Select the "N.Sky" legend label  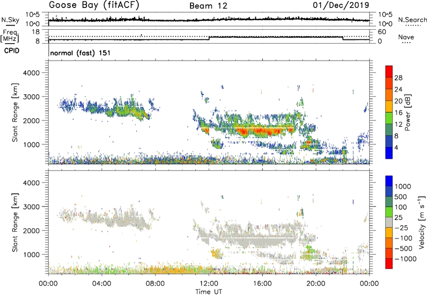coord(10,20)
